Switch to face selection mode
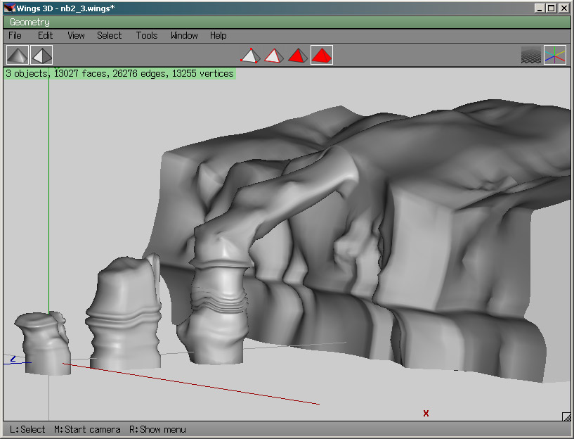 298,55
